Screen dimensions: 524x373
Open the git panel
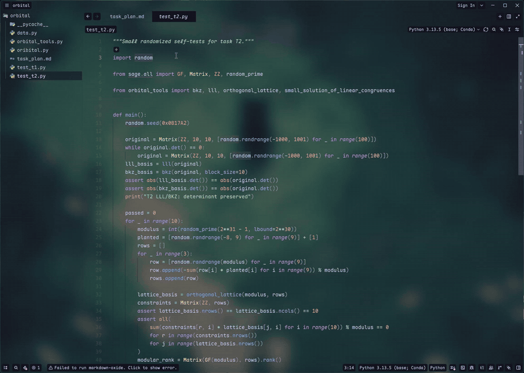coord(500,368)
